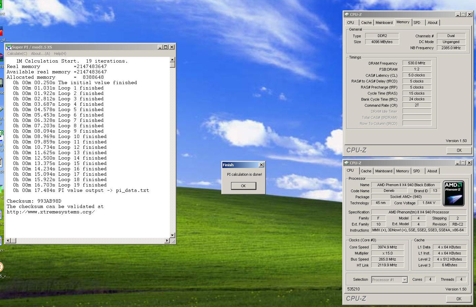Maximize the Super PI window

click(x=165, y=47)
